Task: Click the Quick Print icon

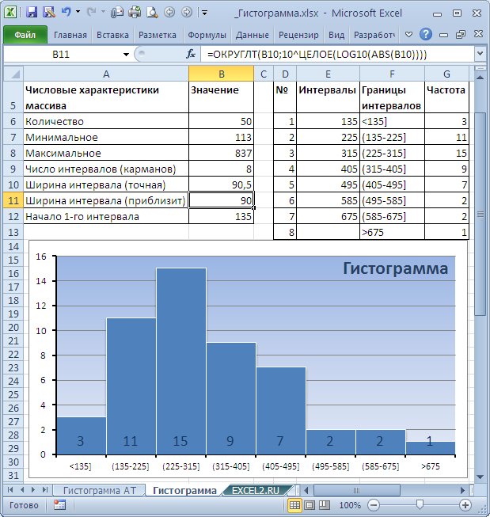Action: [134, 13]
